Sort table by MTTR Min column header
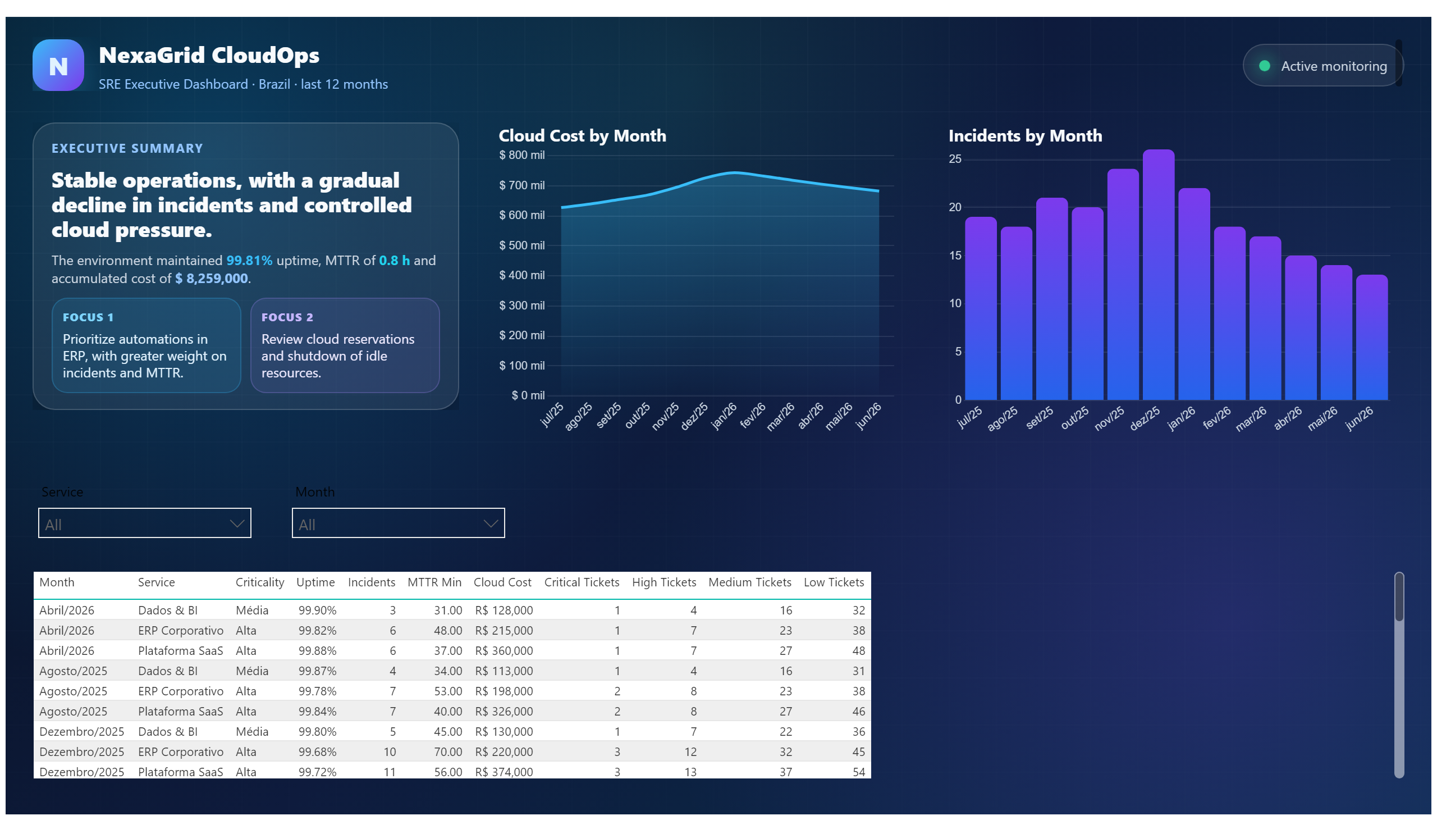 coord(434,583)
